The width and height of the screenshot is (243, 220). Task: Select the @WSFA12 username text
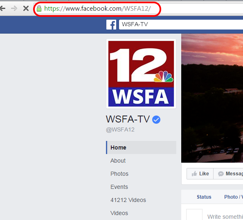[x=120, y=129]
